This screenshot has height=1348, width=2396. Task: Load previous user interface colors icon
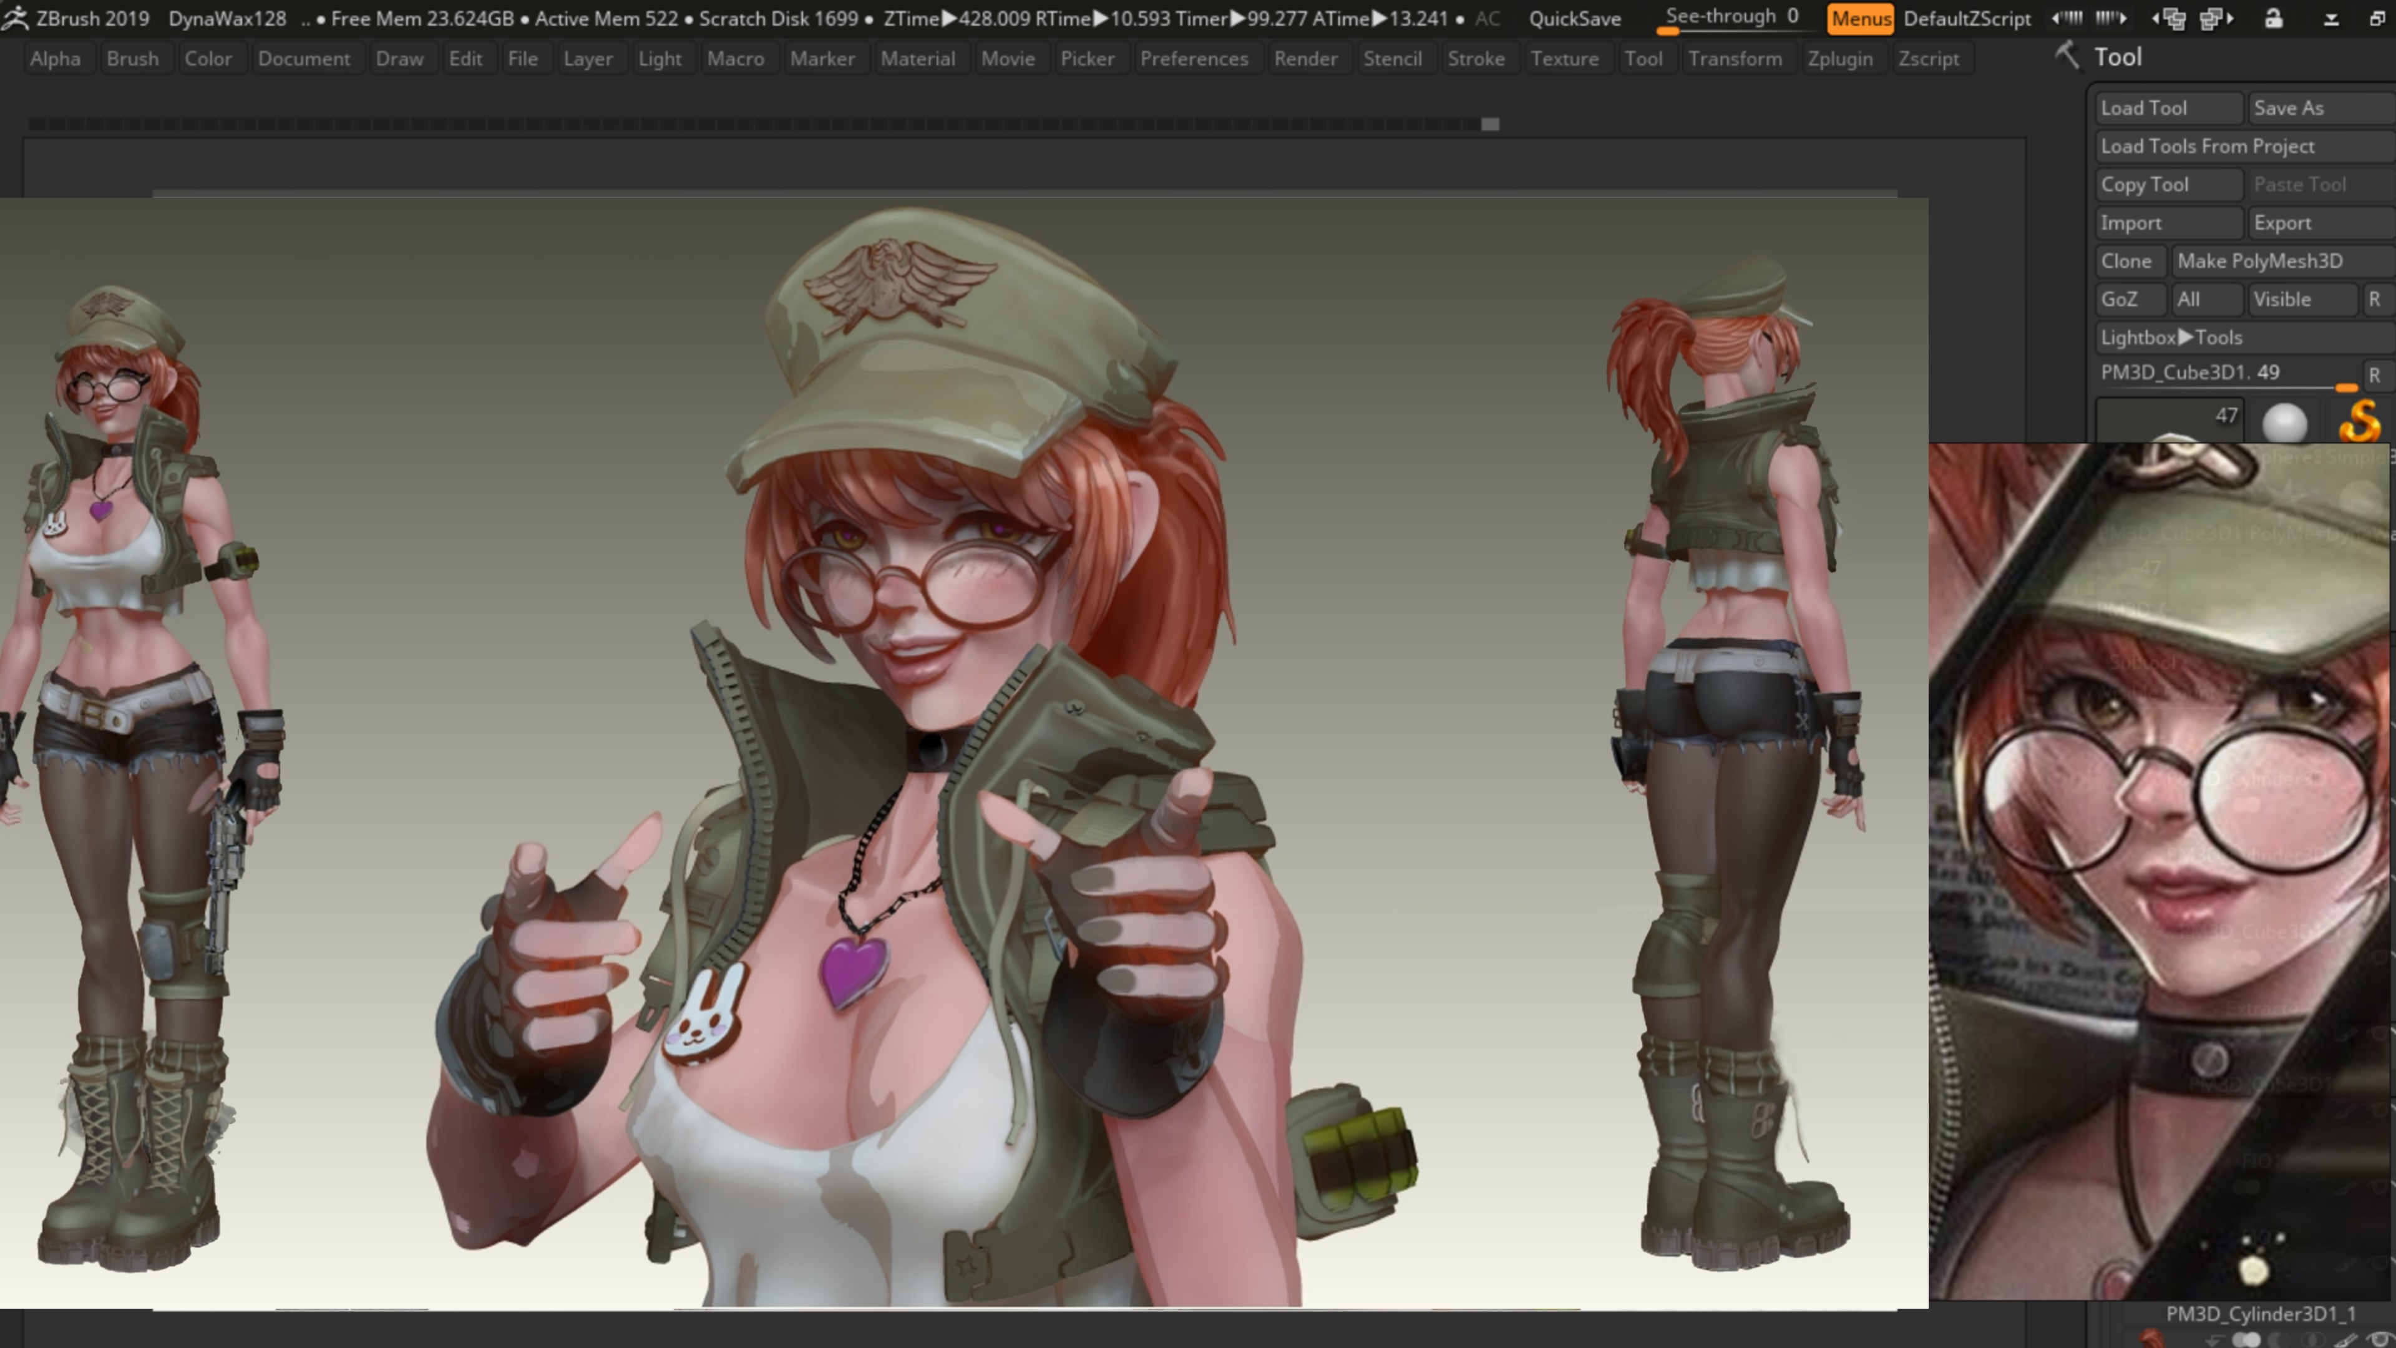(x=2067, y=19)
